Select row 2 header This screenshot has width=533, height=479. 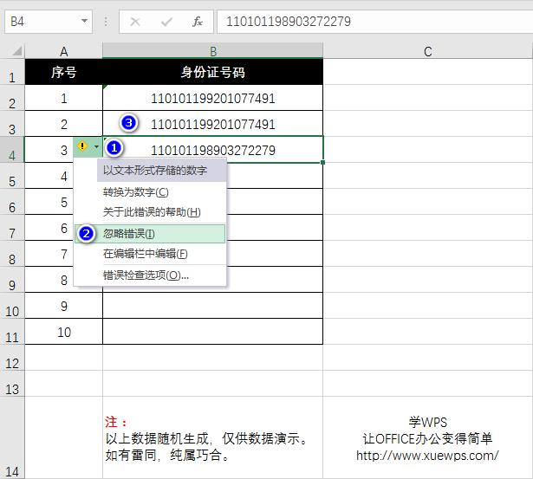coord(12,98)
